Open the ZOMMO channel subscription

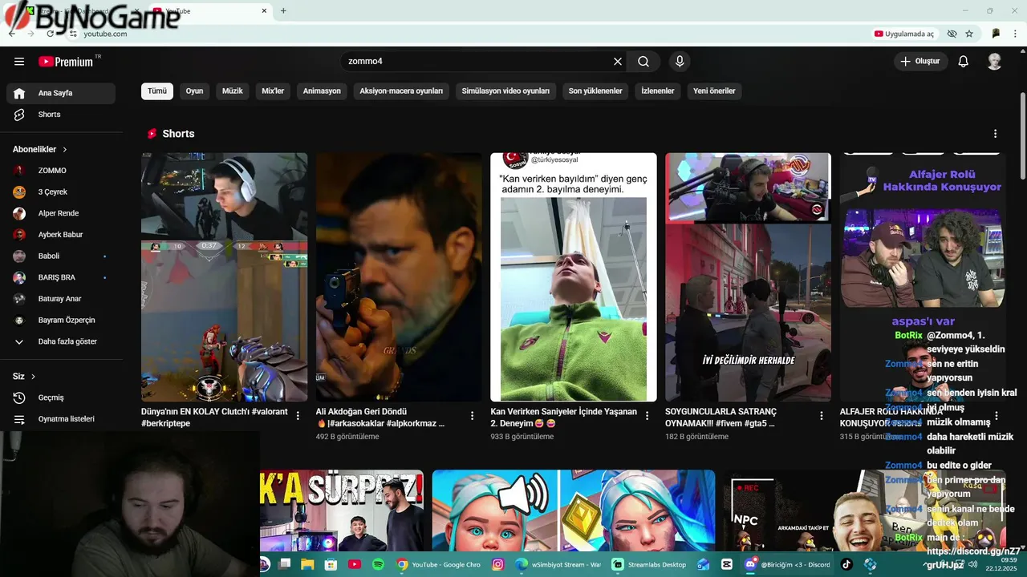coord(61,171)
